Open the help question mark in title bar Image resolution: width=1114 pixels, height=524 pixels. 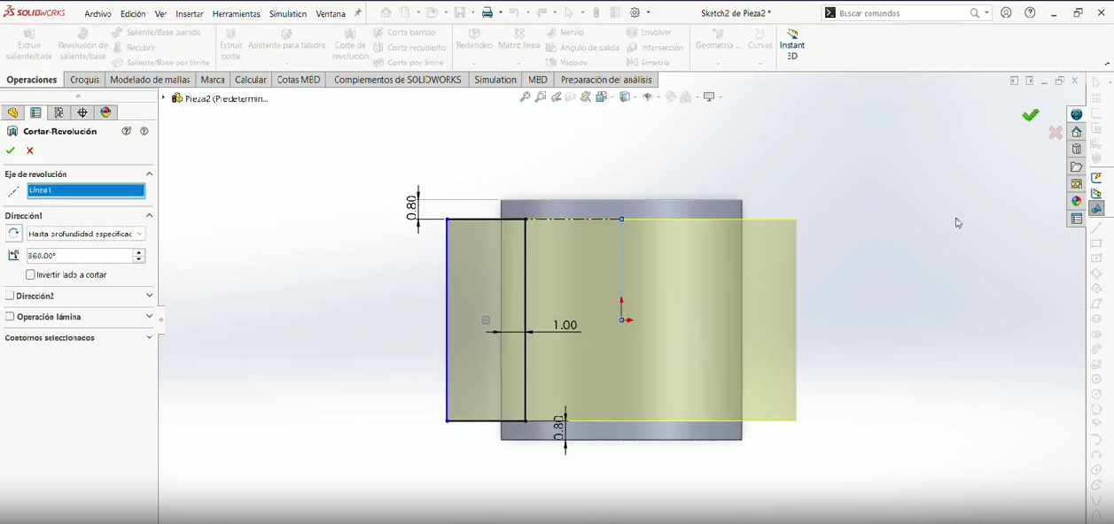click(1030, 13)
